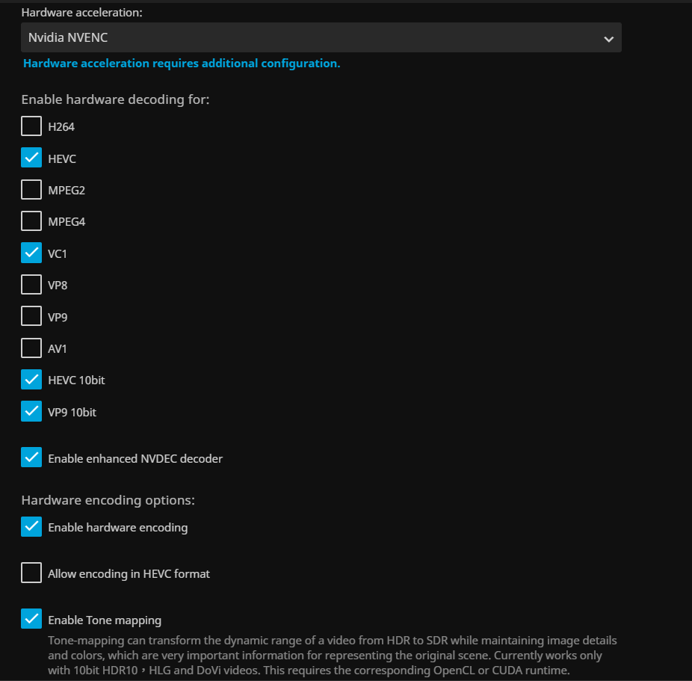692x681 pixels.
Task: Disable VC1 hardware decoding
Action: click(x=31, y=253)
